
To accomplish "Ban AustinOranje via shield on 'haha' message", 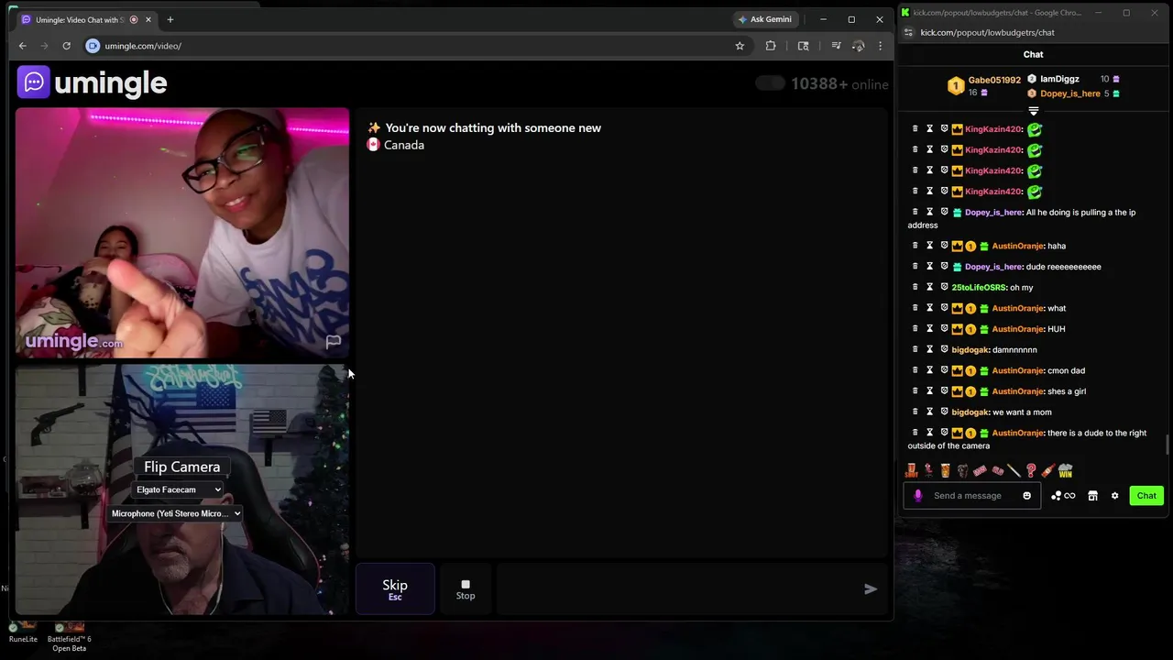I will 944,246.
